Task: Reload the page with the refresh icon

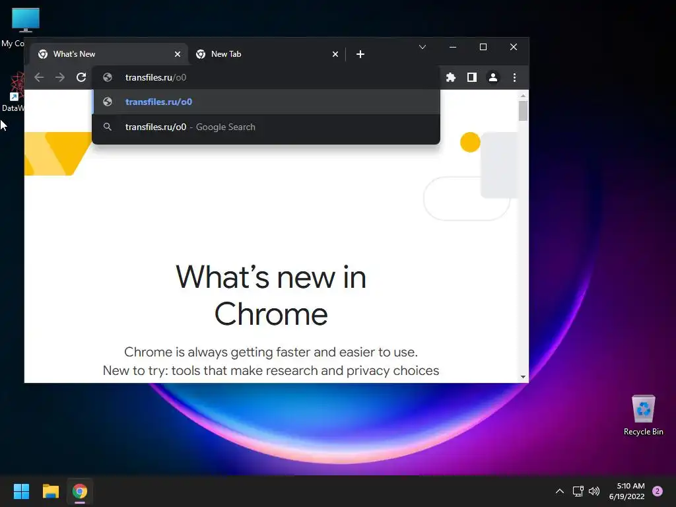Action: 81,78
